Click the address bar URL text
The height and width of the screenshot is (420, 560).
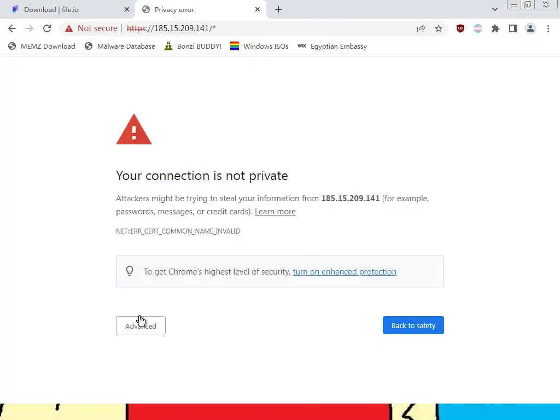pos(171,28)
